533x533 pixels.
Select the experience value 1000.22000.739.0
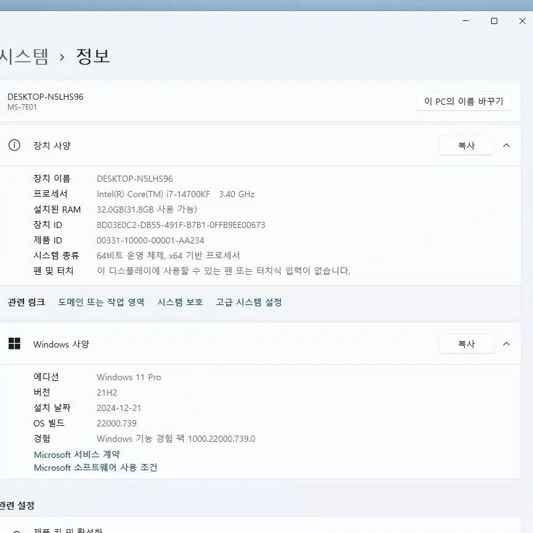[221, 439]
